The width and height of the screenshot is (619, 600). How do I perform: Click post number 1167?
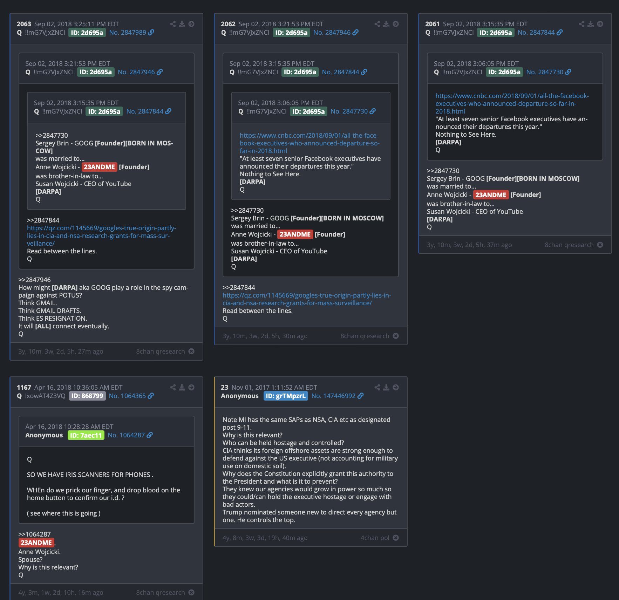[x=24, y=387]
